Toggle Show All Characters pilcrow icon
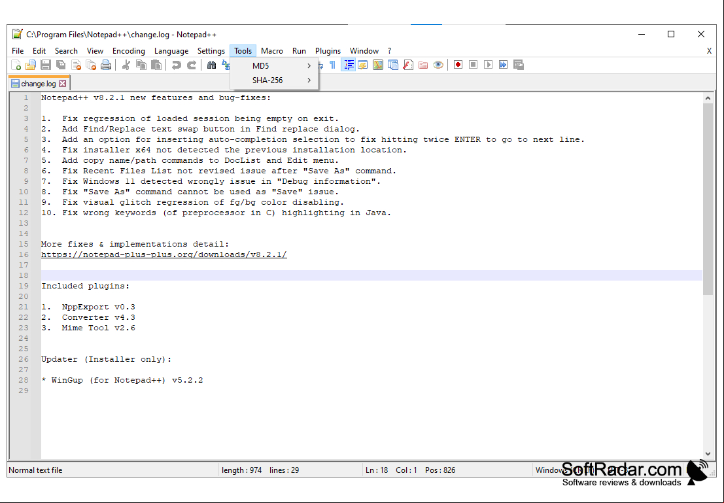The height and width of the screenshot is (503, 724). [x=332, y=65]
